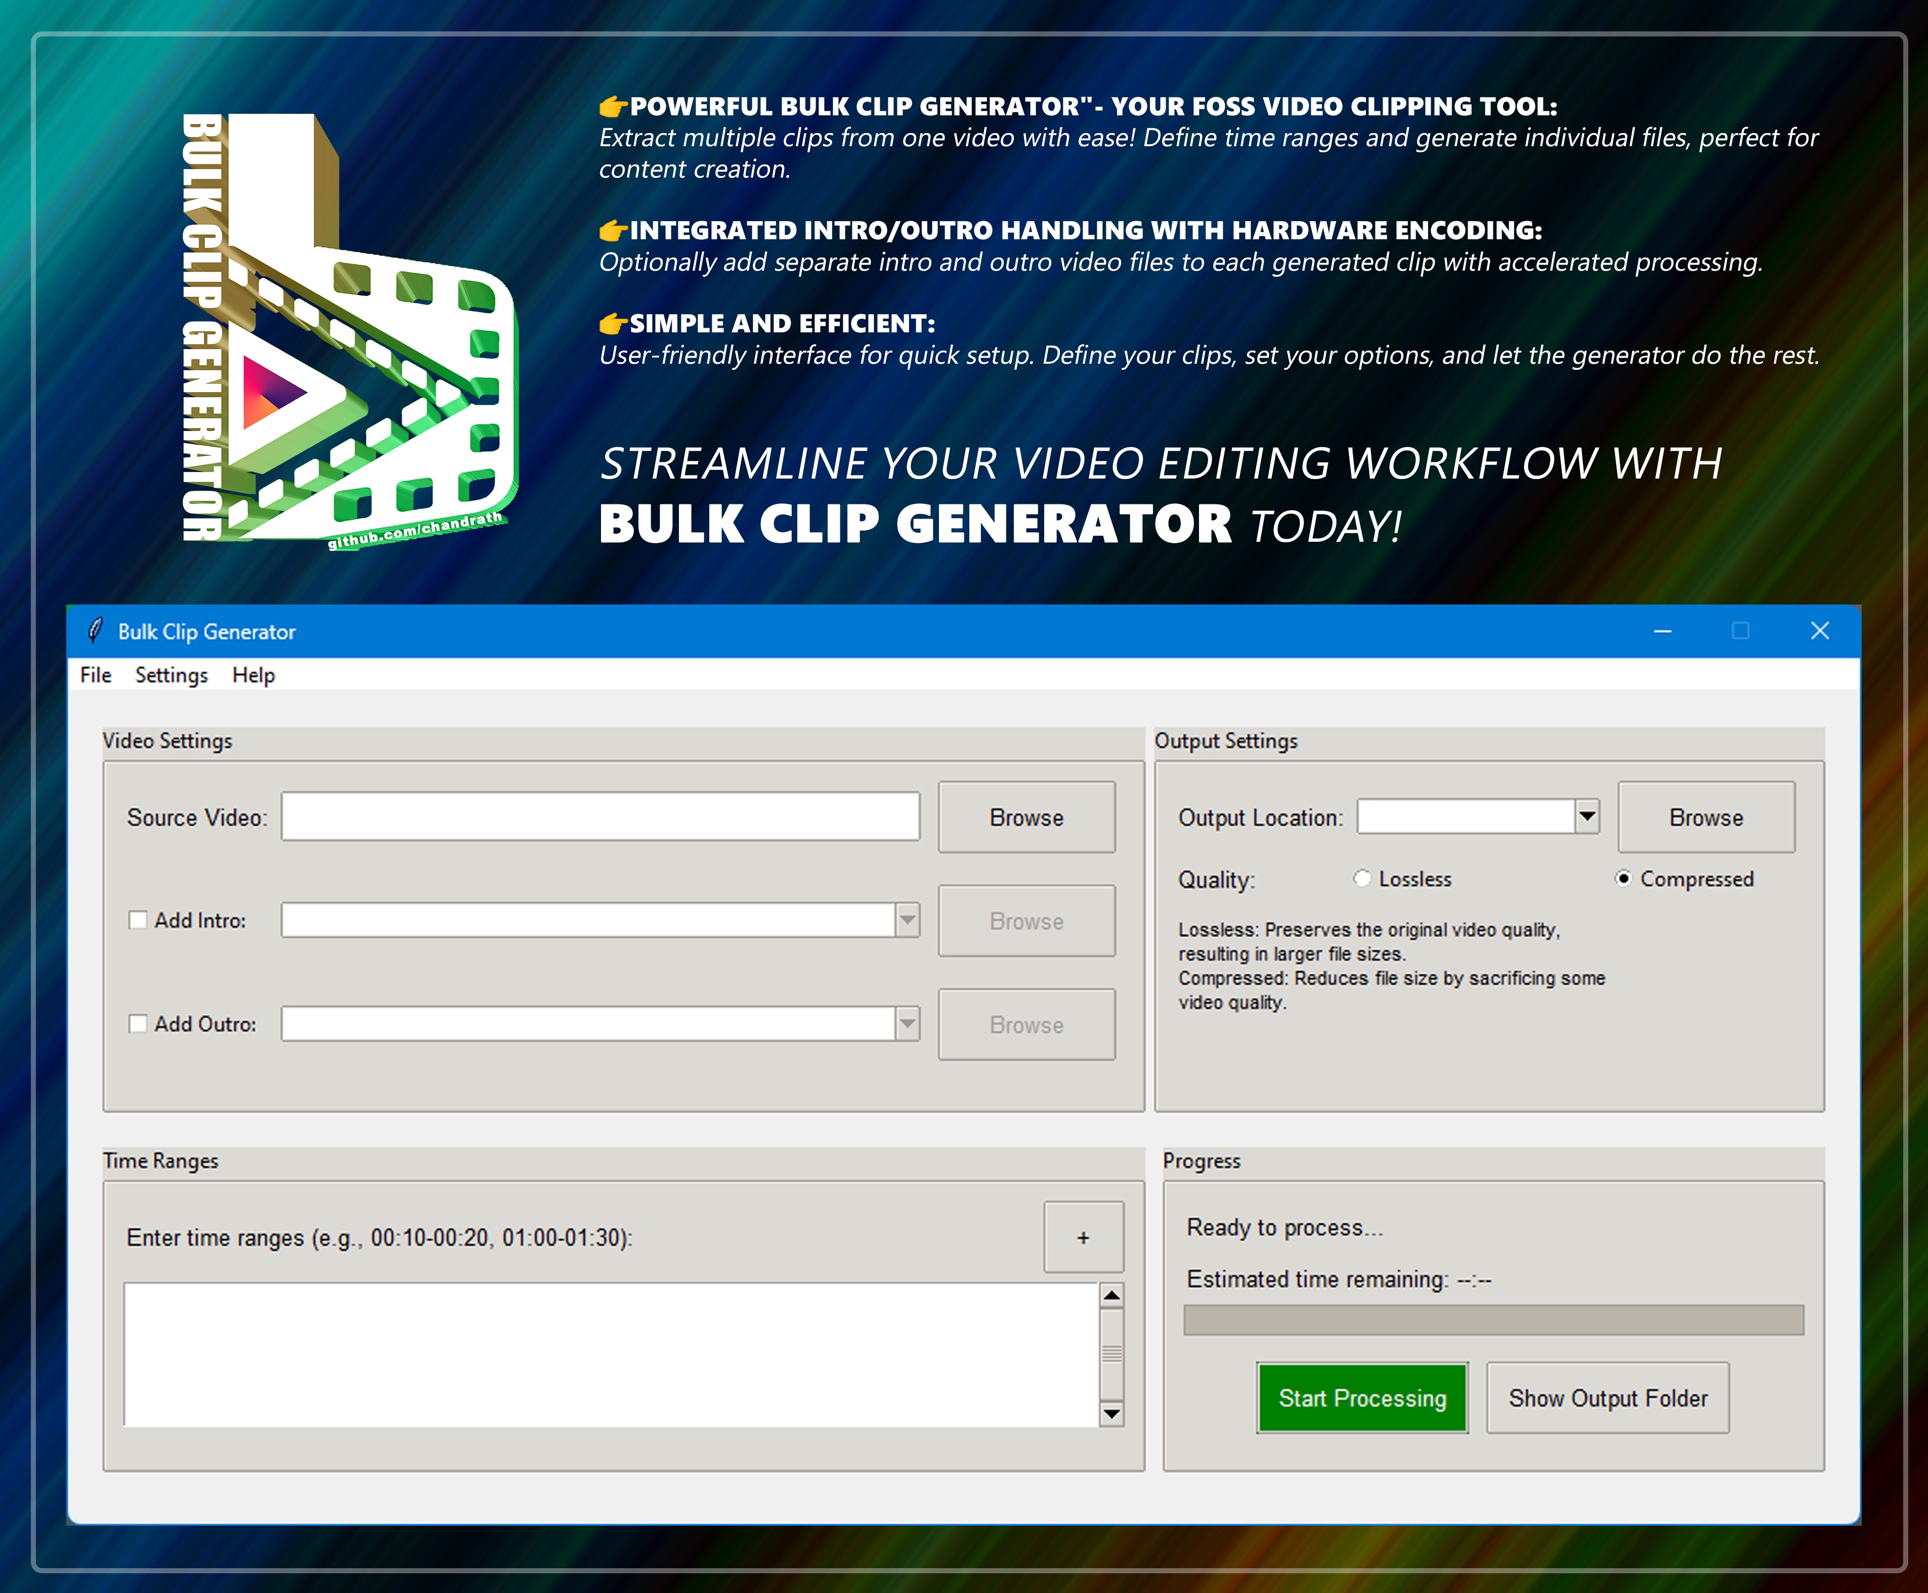Click the scrollbar down arrow in time ranges
The height and width of the screenshot is (1593, 1928).
tap(1111, 1413)
